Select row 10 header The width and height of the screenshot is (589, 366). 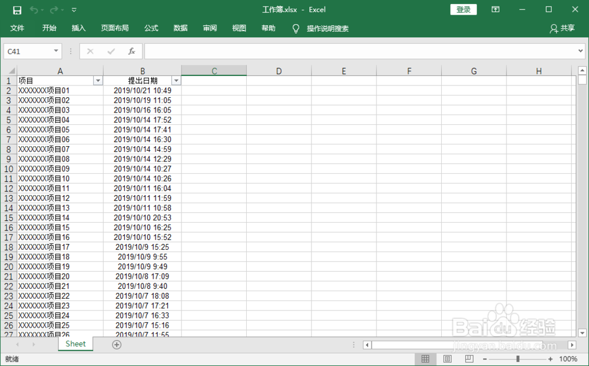click(x=9, y=169)
